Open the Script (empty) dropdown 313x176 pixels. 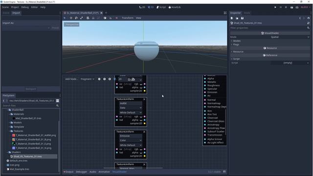pyautogui.click(x=290, y=63)
